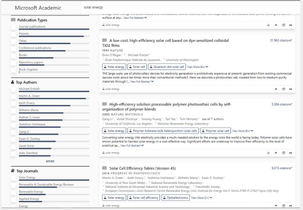Image resolution: width=303 pixels, height=210 pixels.
Task: Share the dye-sensitized TiO2 films paper
Action: click(x=276, y=89)
